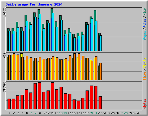Viewport: 148px width, 116px height.
Task: Click green weekend day label 13
Action: coord(61,113)
